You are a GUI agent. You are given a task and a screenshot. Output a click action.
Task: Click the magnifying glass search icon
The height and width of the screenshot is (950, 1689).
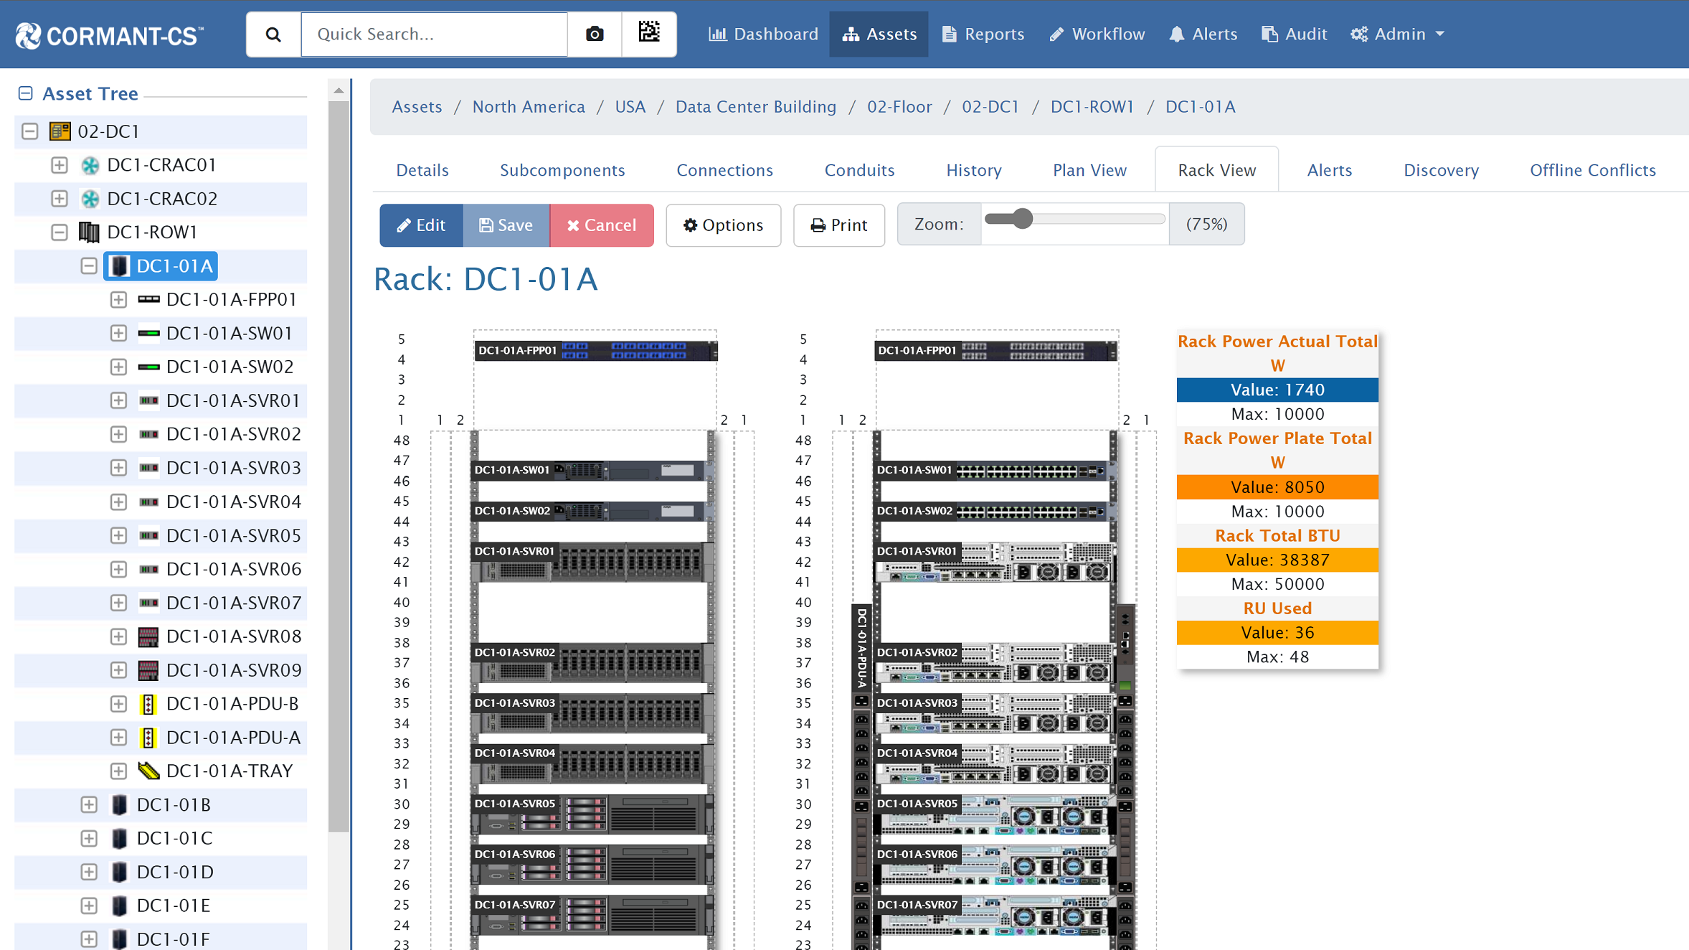(x=273, y=34)
